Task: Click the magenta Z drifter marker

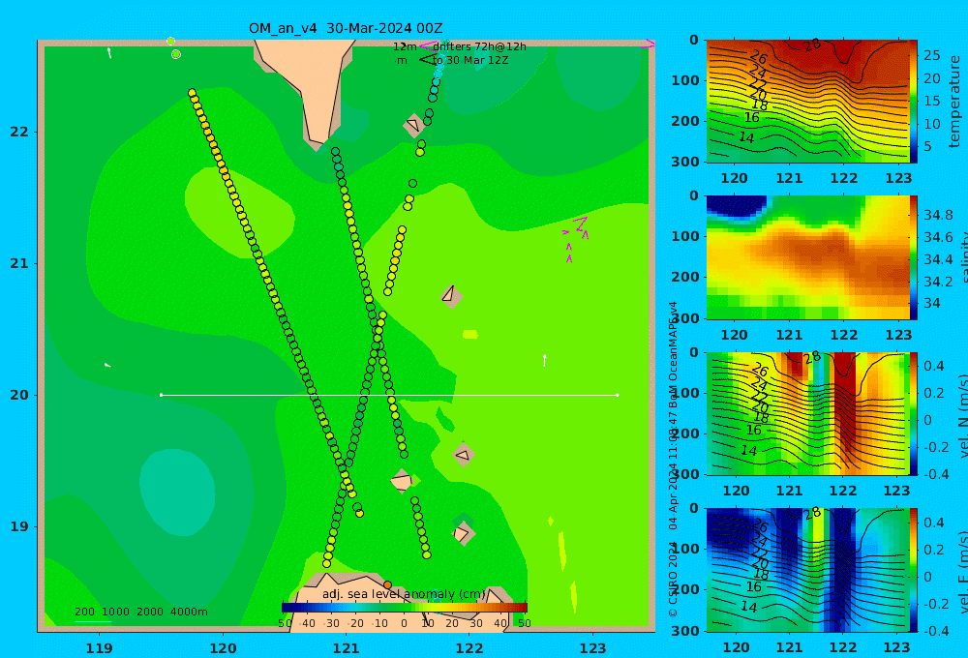Action: point(580,224)
